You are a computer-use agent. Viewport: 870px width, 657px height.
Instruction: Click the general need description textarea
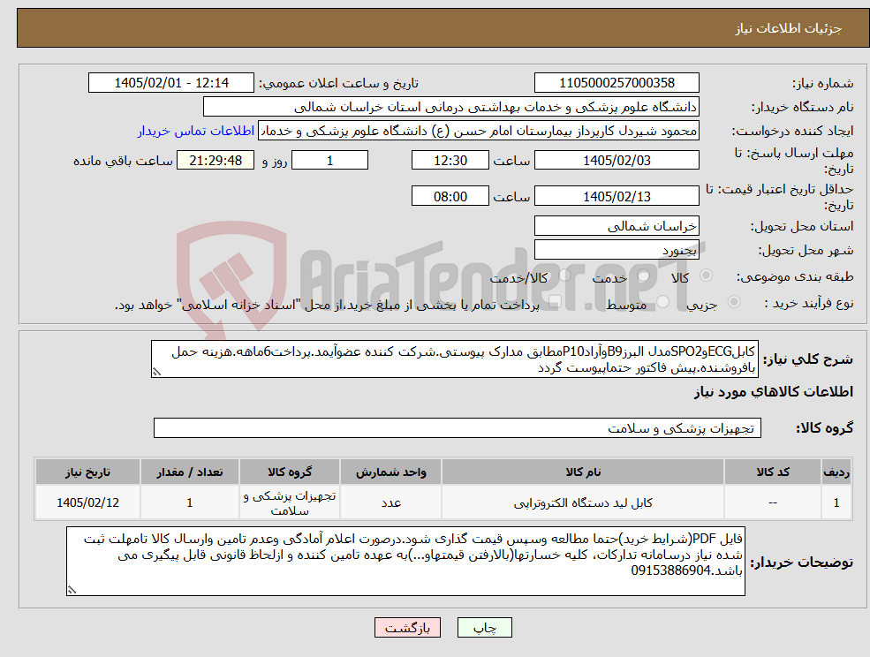click(x=454, y=359)
